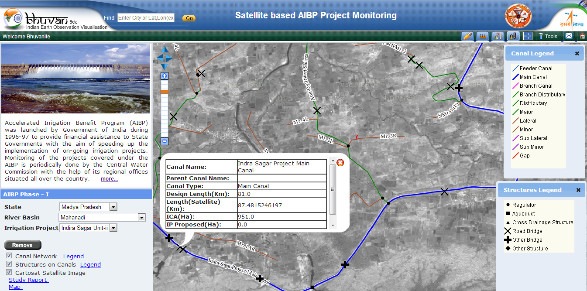Click the Mr. 3R canal label on map

(x=388, y=136)
